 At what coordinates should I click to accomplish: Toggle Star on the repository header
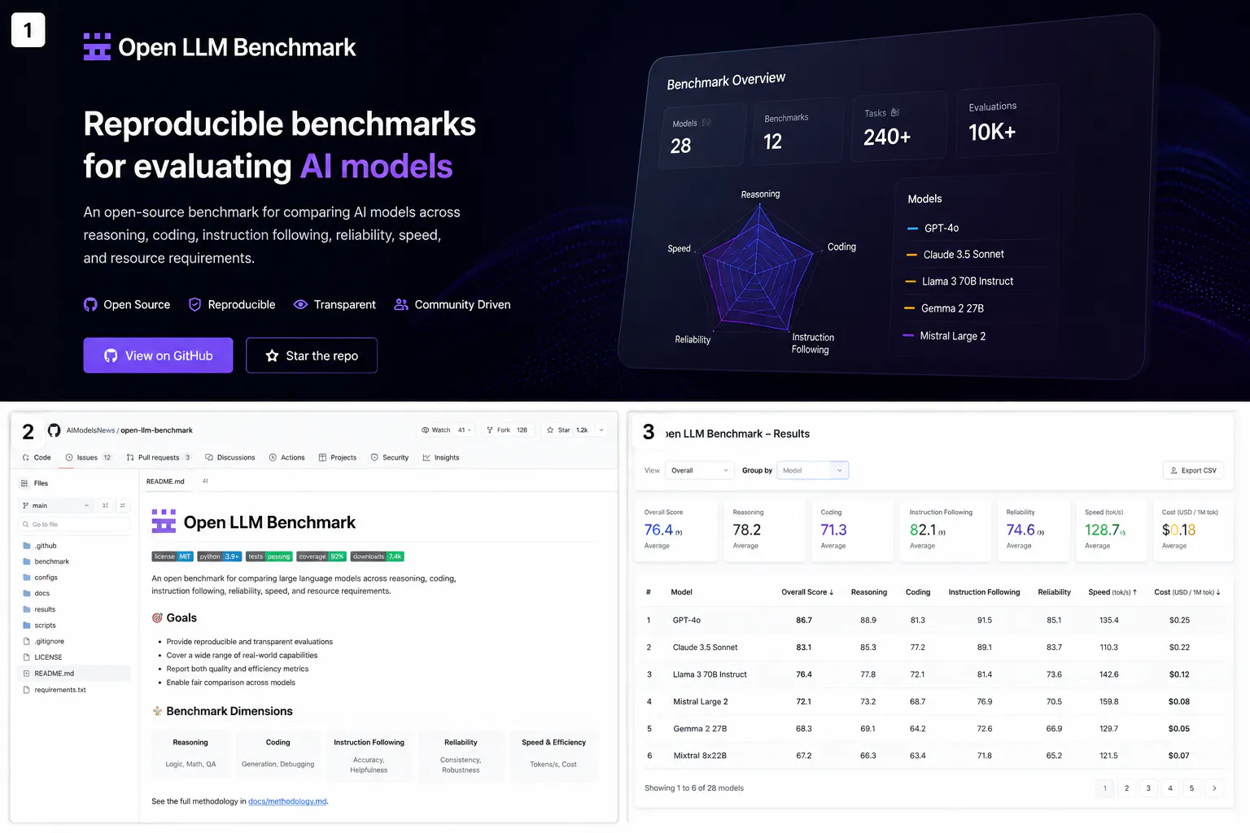(x=567, y=430)
